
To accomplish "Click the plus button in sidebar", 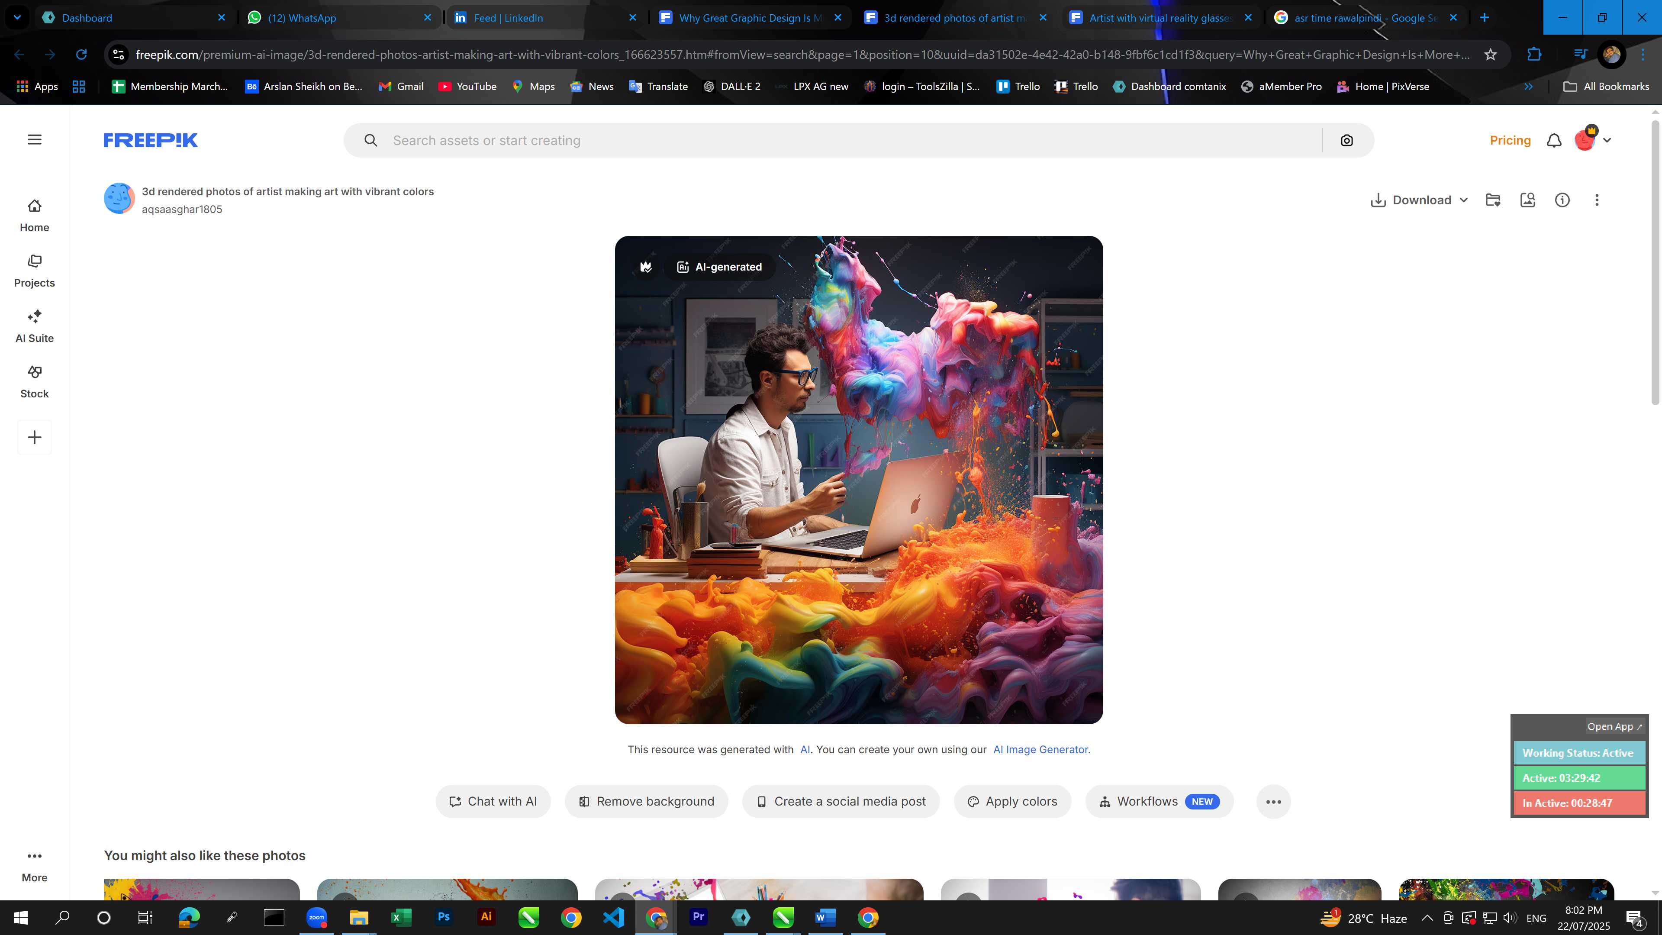I will (x=35, y=438).
